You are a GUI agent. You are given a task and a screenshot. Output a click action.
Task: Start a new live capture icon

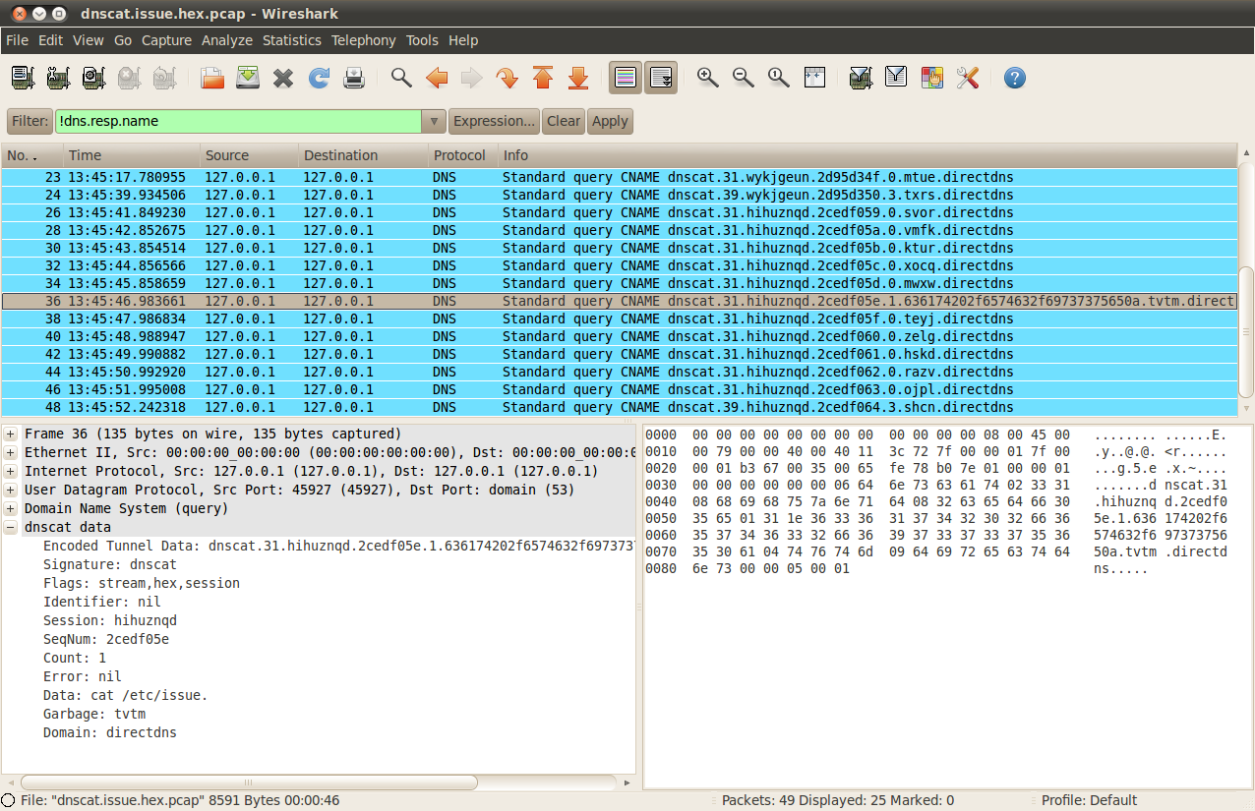coord(94,78)
